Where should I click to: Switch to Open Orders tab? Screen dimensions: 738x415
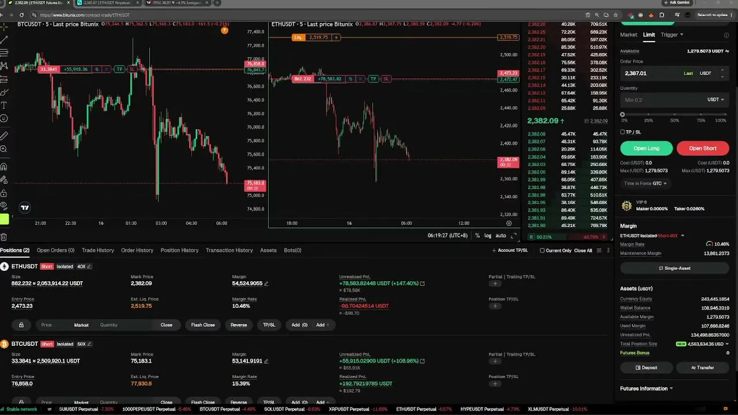[x=55, y=250]
